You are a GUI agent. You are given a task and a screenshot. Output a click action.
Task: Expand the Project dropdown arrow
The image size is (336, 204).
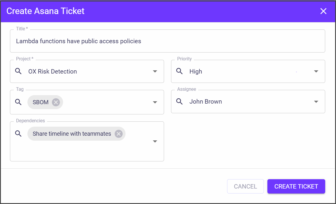tap(155, 72)
